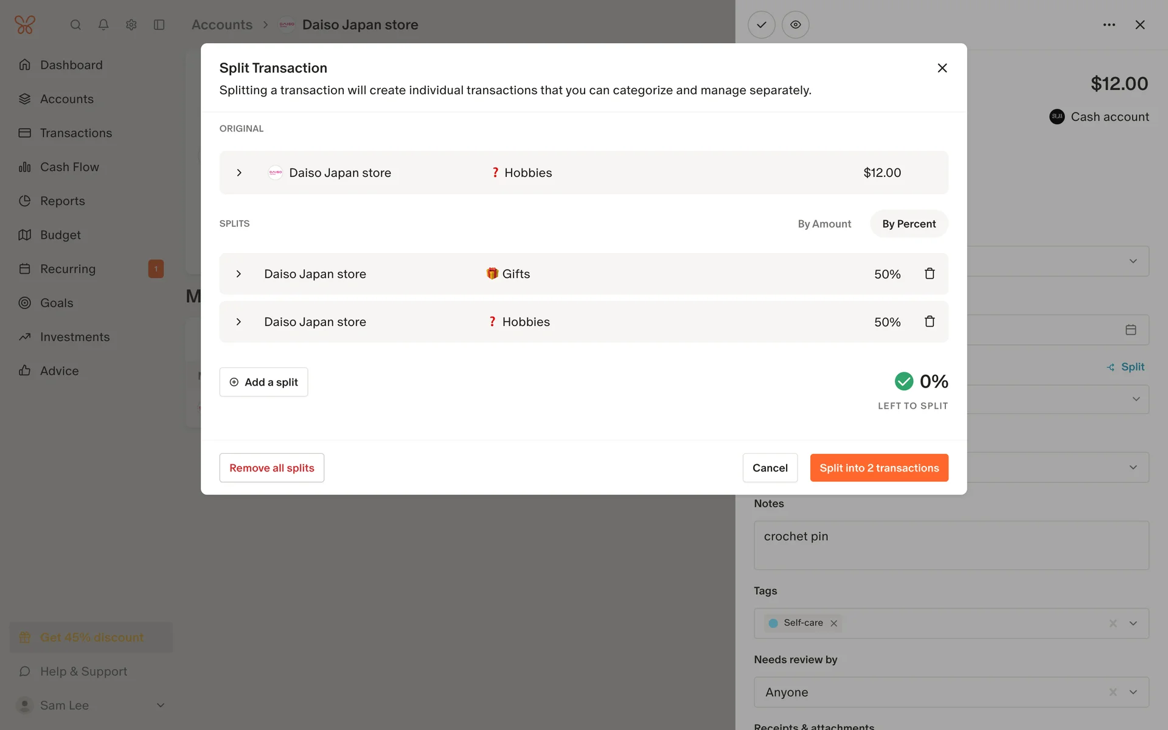
Task: Delete the Gifts split row
Action: (930, 274)
